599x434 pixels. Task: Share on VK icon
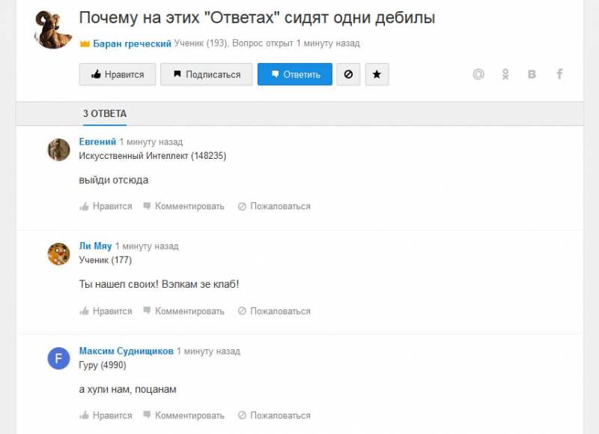click(532, 73)
